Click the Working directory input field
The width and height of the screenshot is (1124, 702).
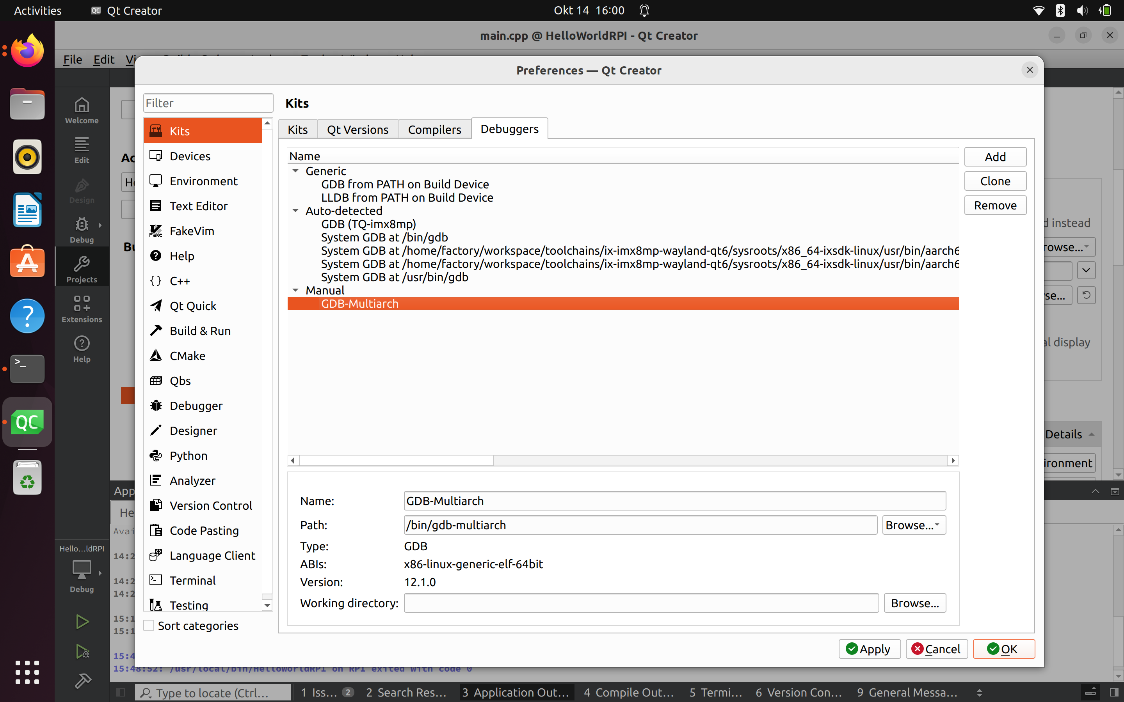coord(641,603)
